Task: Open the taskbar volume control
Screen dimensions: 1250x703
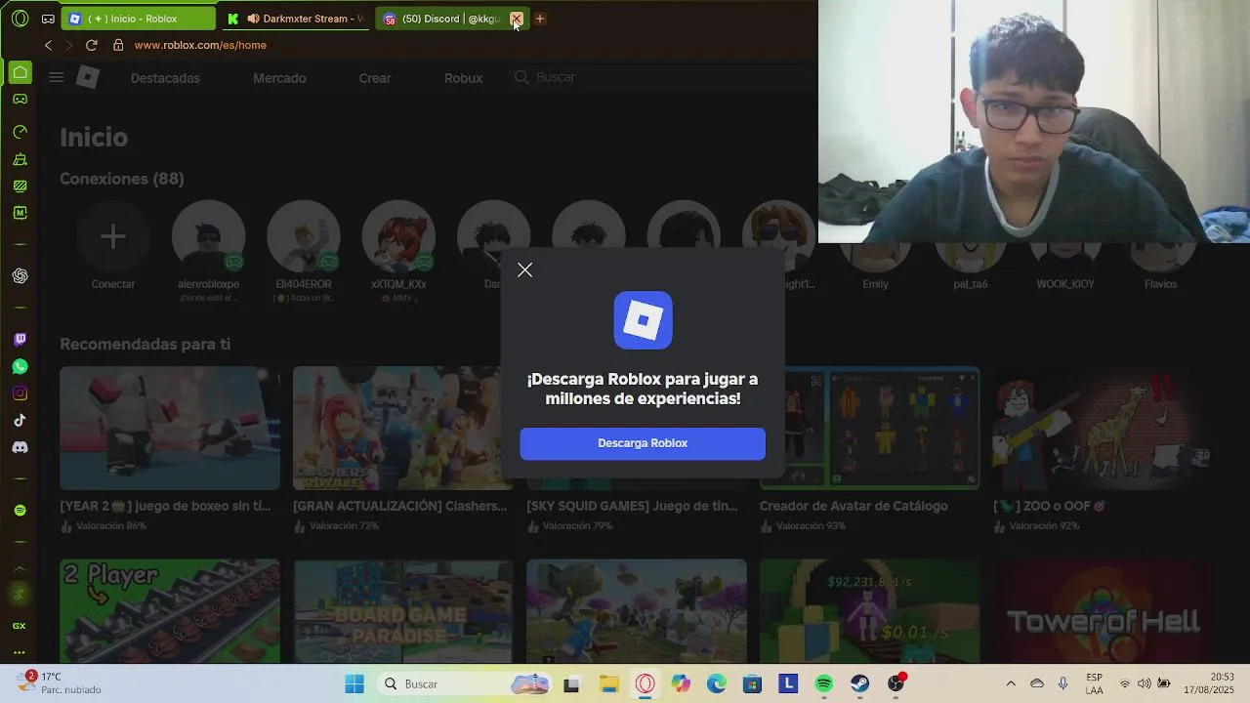Action: 1144,683
